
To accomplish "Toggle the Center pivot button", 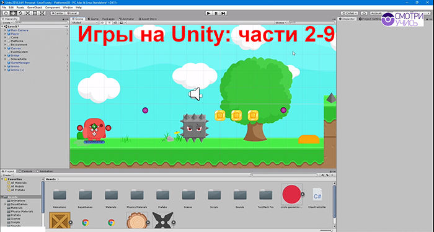I will pos(57,13).
